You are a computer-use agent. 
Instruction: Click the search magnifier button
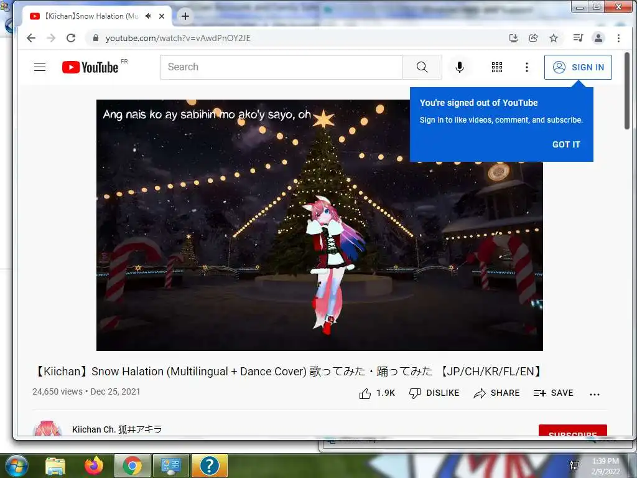422,67
